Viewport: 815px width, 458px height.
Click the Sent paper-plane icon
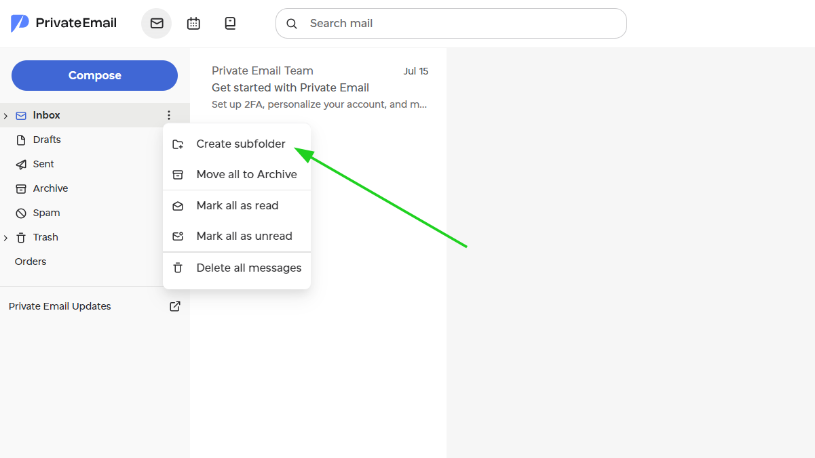click(21, 164)
